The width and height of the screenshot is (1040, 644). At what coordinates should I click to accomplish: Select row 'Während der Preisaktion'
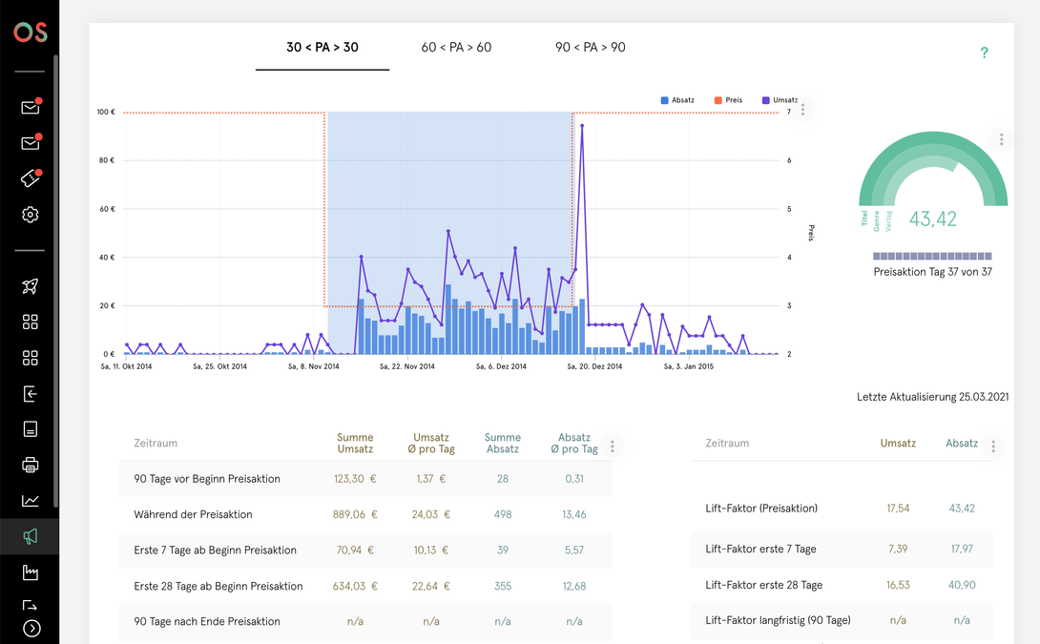(366, 514)
